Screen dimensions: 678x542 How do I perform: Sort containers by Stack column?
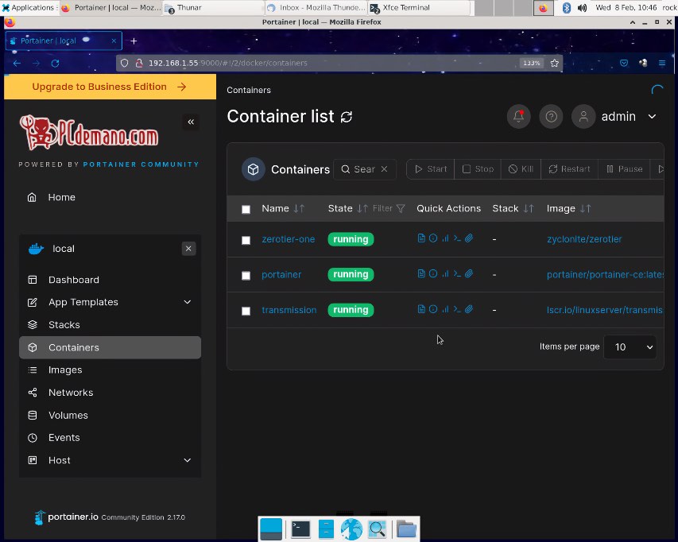point(513,208)
